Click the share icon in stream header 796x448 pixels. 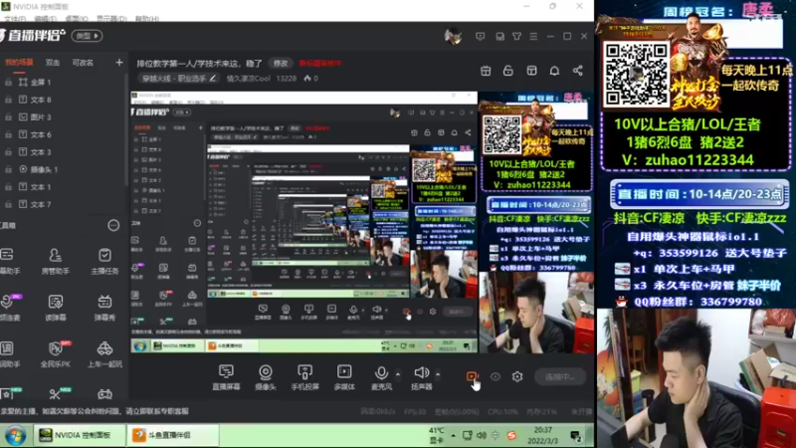[578, 71]
